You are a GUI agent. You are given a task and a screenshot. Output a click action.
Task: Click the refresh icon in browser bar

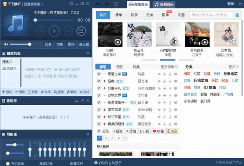tap(116, 4)
